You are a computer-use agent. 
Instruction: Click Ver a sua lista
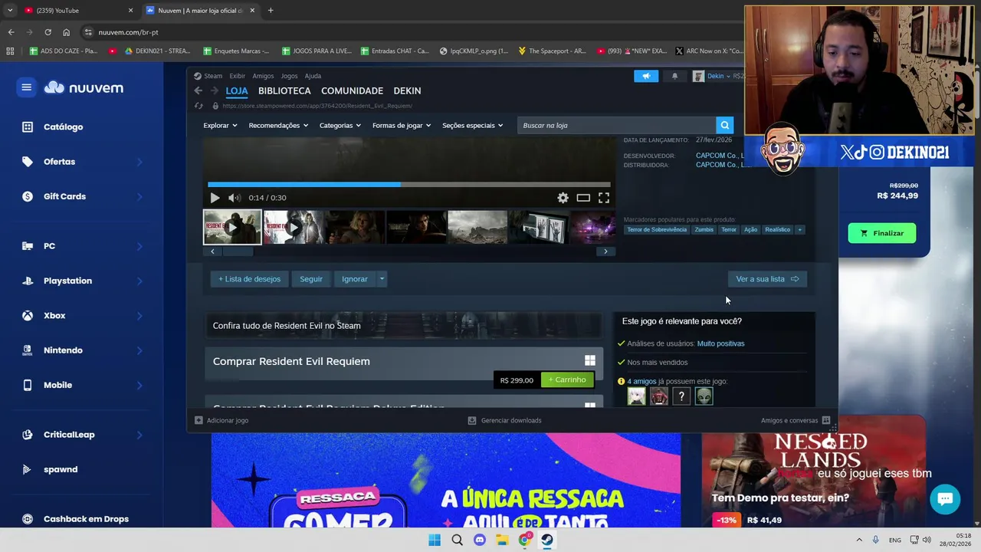pyautogui.click(x=767, y=279)
